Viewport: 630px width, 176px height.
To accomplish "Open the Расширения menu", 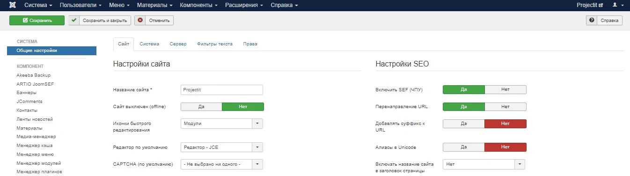I will click(243, 5).
